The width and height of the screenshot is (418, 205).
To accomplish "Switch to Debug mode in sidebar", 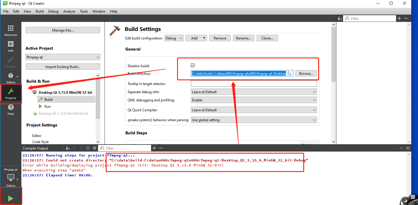I will coord(11,77).
